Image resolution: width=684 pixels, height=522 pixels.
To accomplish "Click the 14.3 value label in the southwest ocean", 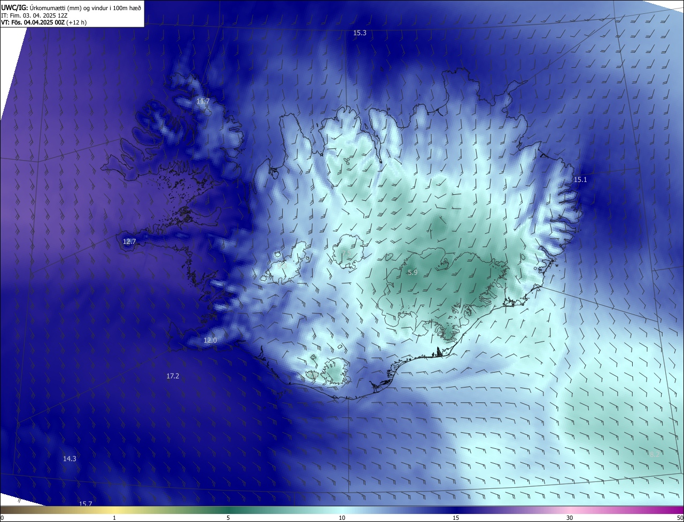I will pyautogui.click(x=69, y=459).
